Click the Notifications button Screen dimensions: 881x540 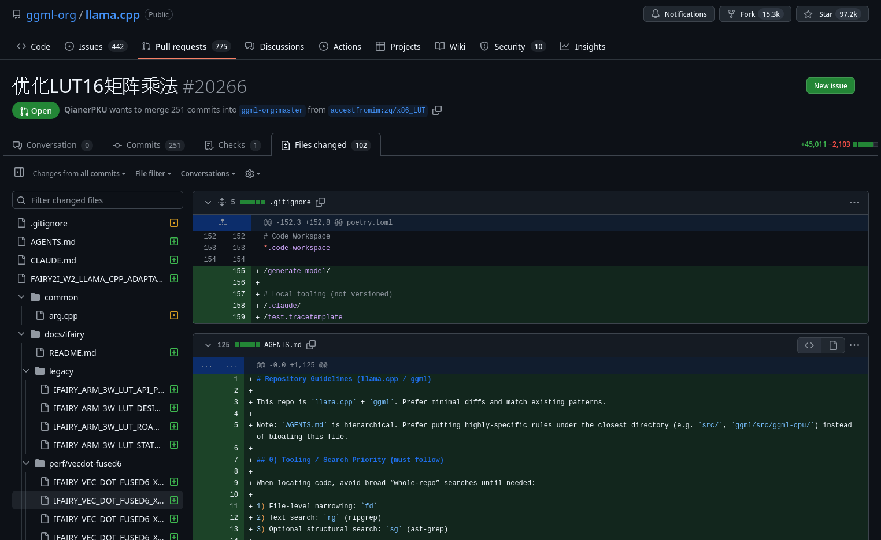click(x=679, y=14)
